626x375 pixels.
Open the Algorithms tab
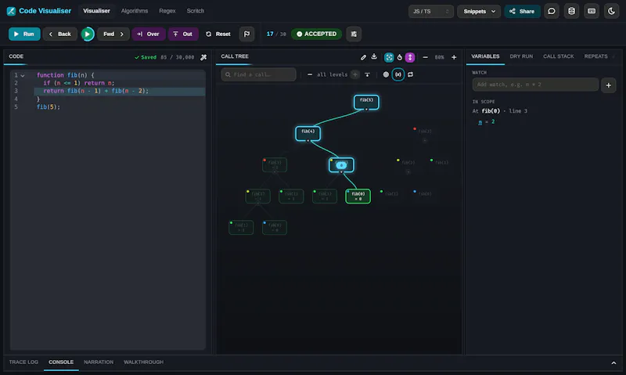point(135,11)
